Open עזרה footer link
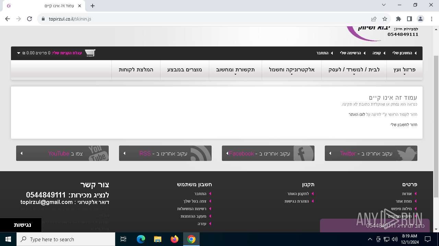The width and height of the screenshot is (439, 246). pyautogui.click(x=202, y=224)
